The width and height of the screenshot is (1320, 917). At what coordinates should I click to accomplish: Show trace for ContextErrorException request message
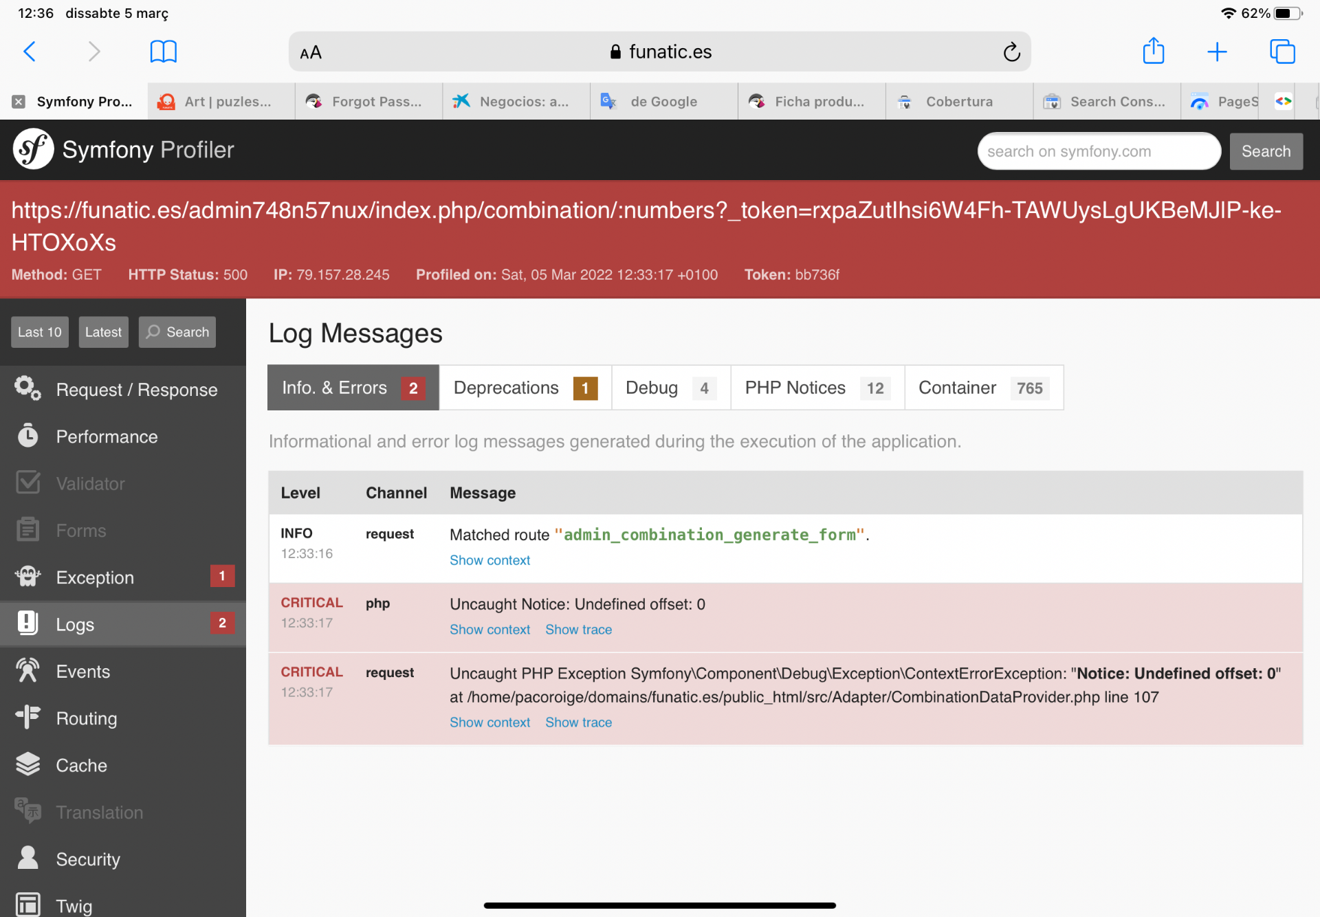click(578, 722)
